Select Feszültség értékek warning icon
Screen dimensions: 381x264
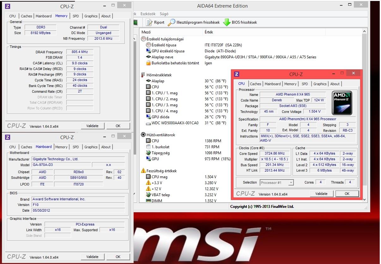pos(143,171)
